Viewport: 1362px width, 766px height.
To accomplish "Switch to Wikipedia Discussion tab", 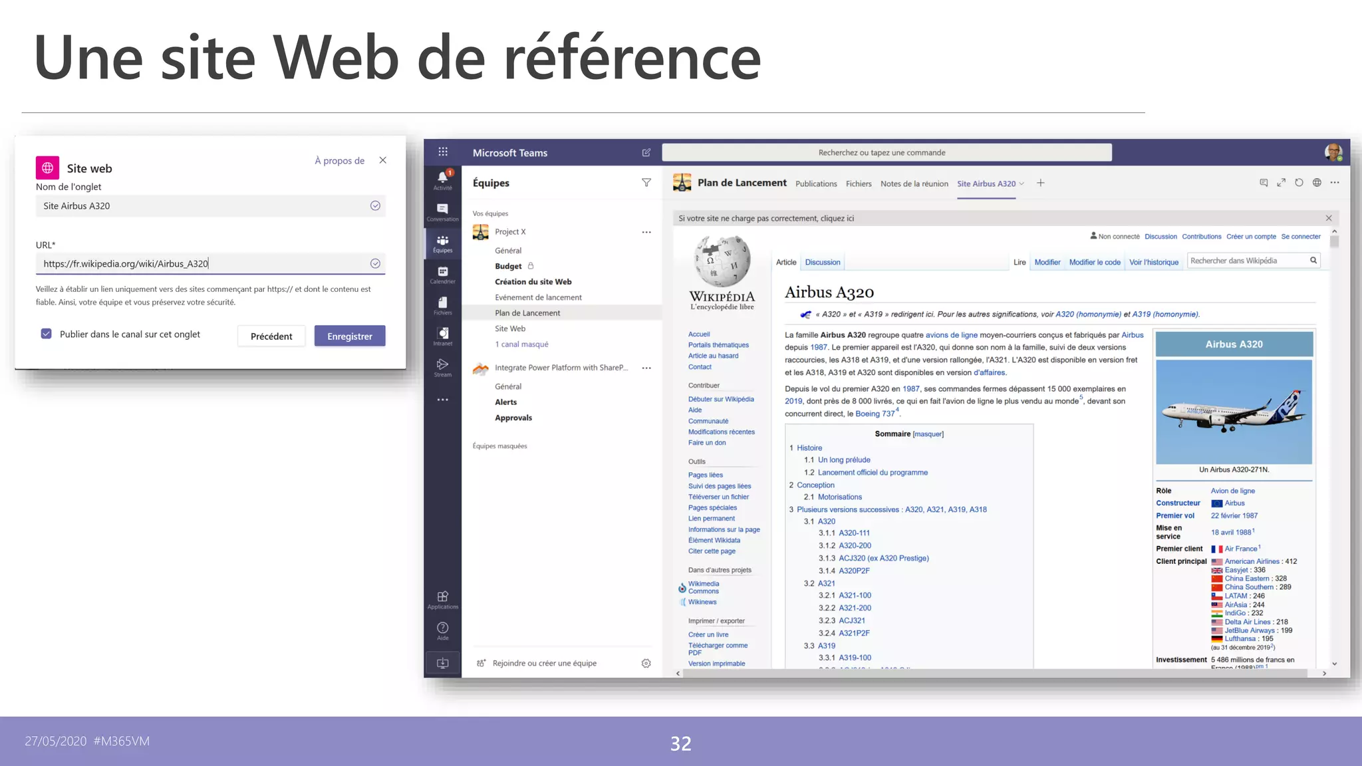I will [823, 262].
